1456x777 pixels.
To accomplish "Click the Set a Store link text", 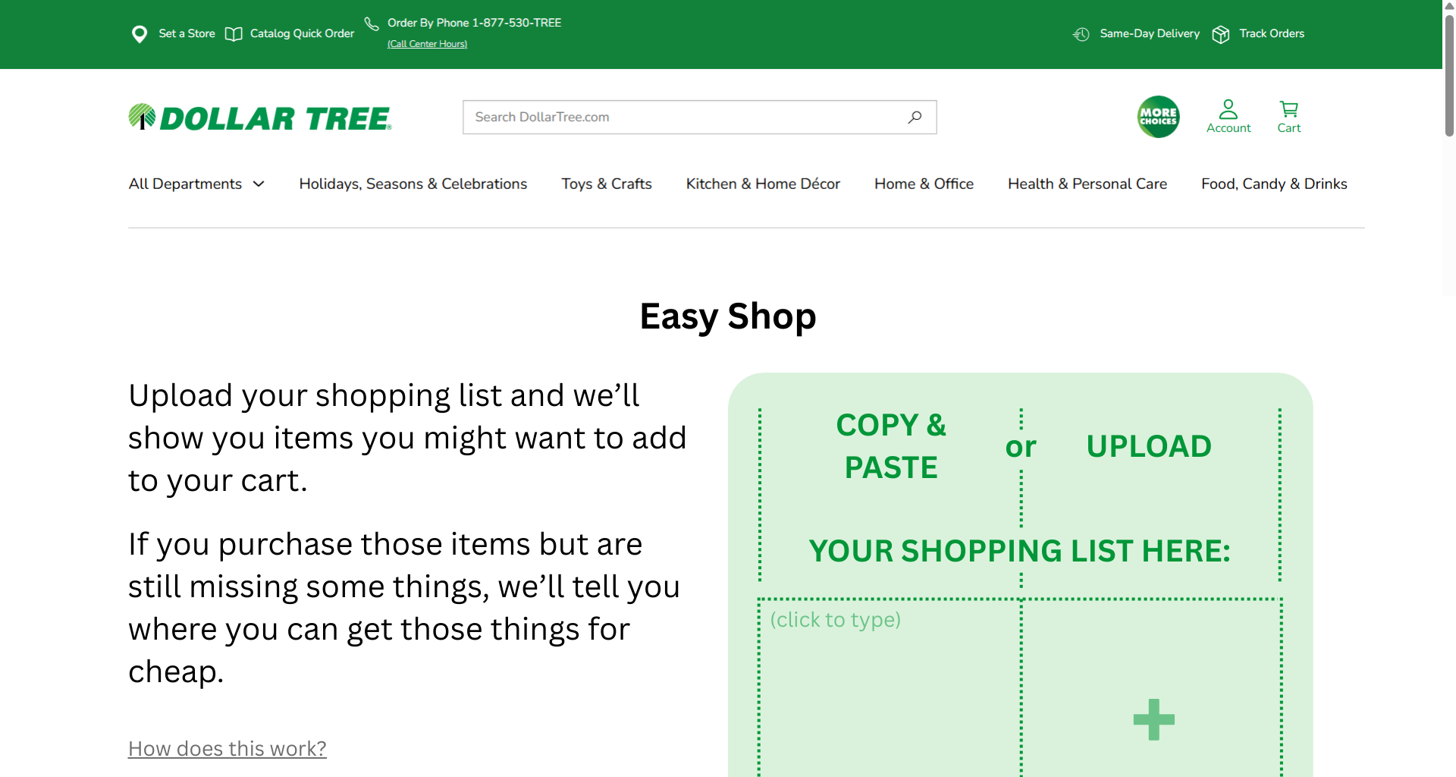I will (187, 33).
